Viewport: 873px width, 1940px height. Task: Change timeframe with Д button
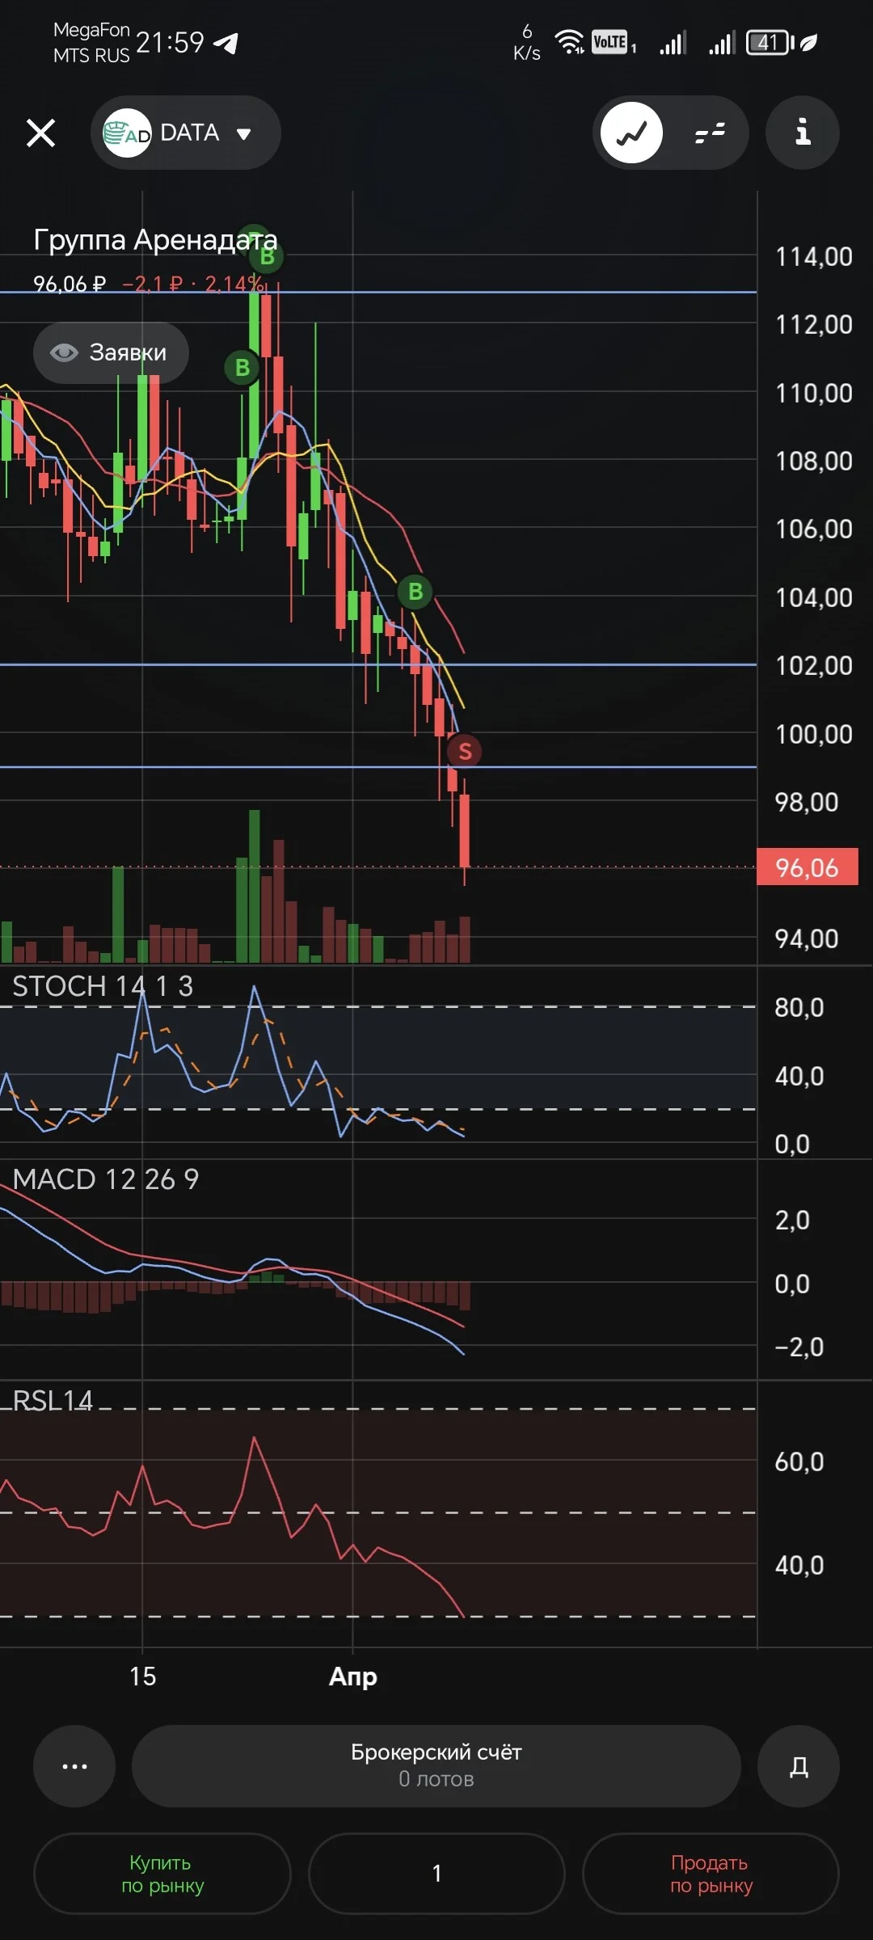pos(799,1766)
